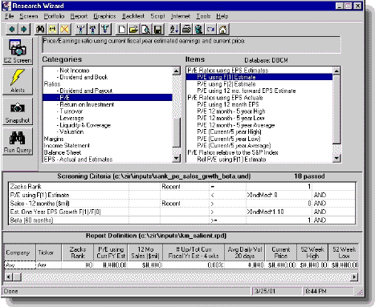
Task: Click the house home toolbar icon
Action: point(222,29)
